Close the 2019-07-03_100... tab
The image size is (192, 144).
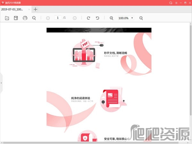point(29,9)
